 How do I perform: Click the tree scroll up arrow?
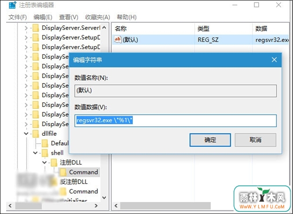[x=104, y=28]
